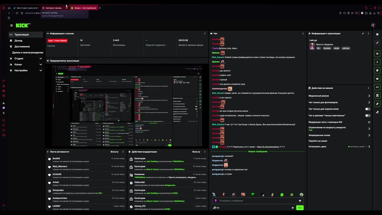The image size is (382, 215).
Task: Open a new browser tab with the plus button
Action: [x=100, y=8]
